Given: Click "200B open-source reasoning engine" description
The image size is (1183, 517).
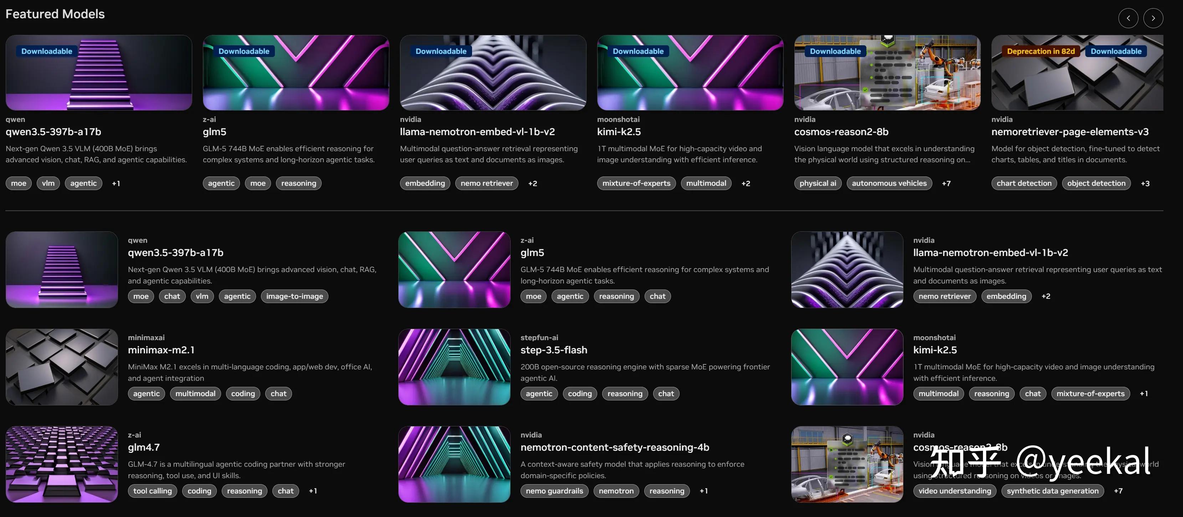Looking at the screenshot, I should (645, 372).
